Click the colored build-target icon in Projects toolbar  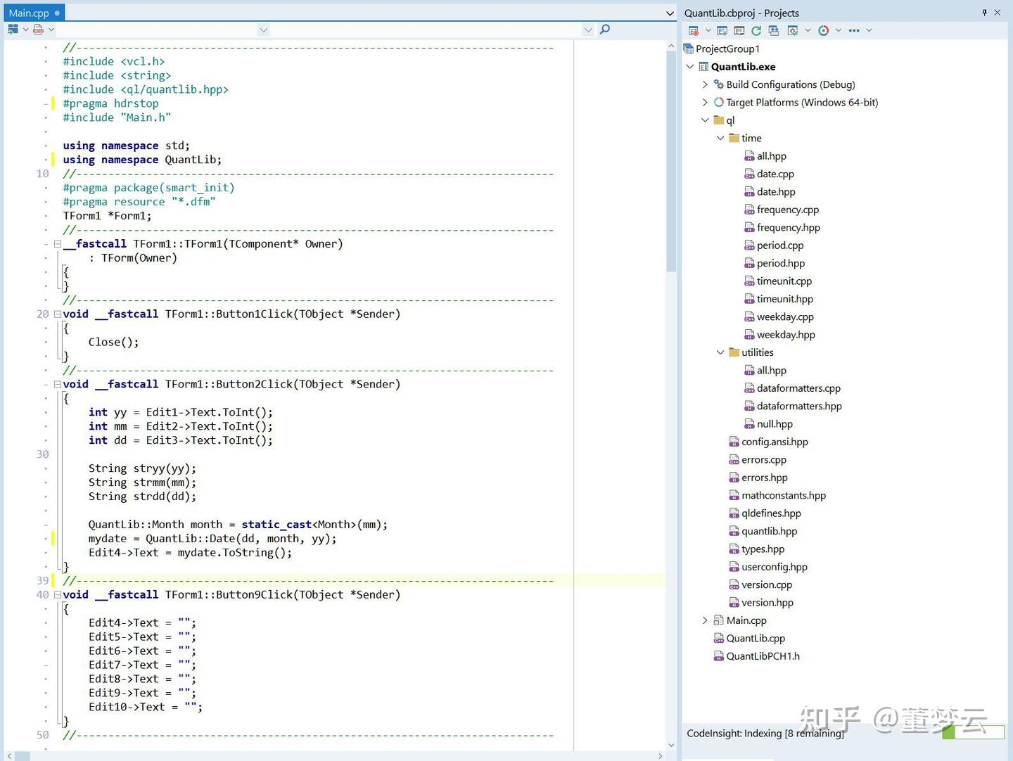tap(823, 30)
